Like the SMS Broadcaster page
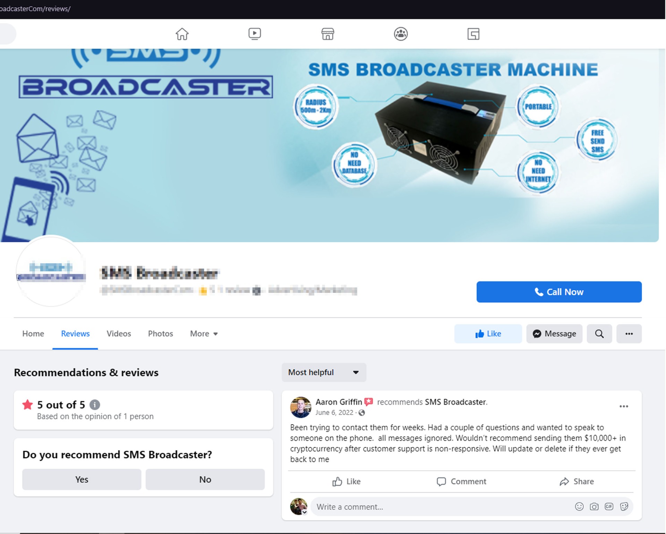This screenshot has width=666, height=534. click(488, 334)
